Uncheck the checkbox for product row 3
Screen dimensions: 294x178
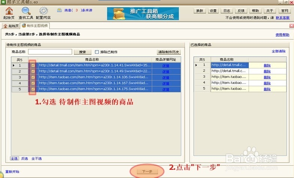coord(33,77)
